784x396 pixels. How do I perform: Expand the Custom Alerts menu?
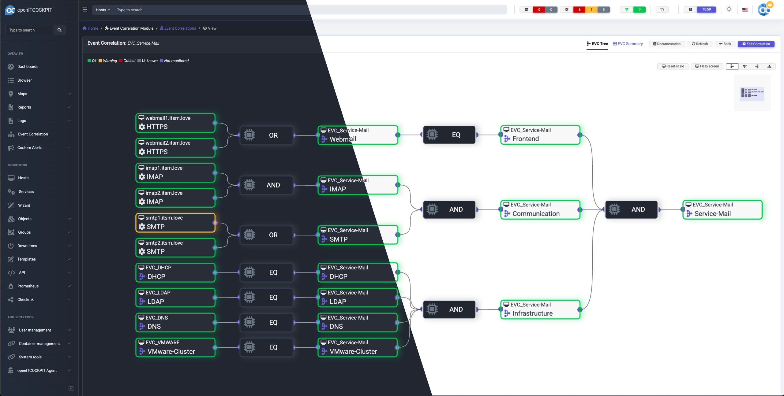coord(39,148)
